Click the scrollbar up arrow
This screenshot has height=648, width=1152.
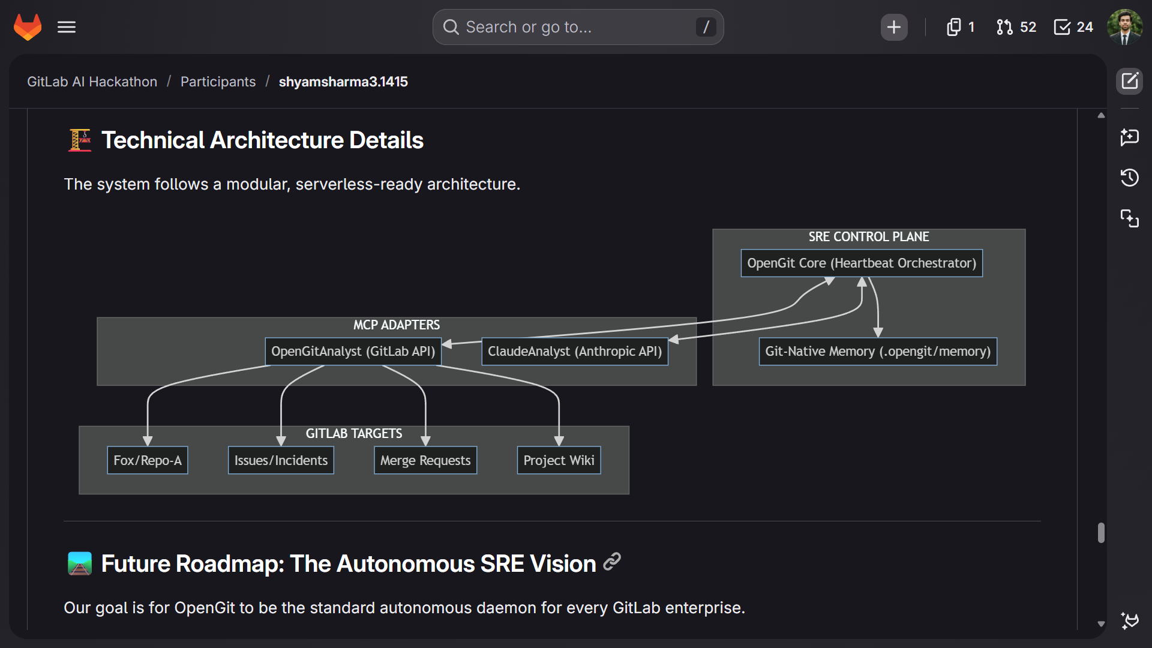[1101, 115]
